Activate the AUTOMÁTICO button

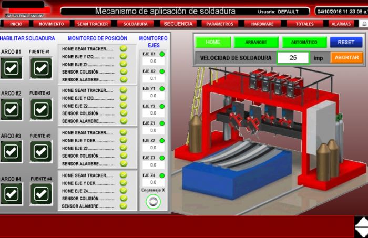304,42
